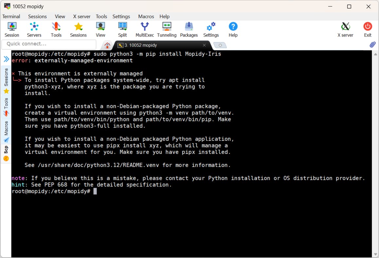Click the View toolbar icon
Viewport: 379px width, 258px height.
pos(100,29)
